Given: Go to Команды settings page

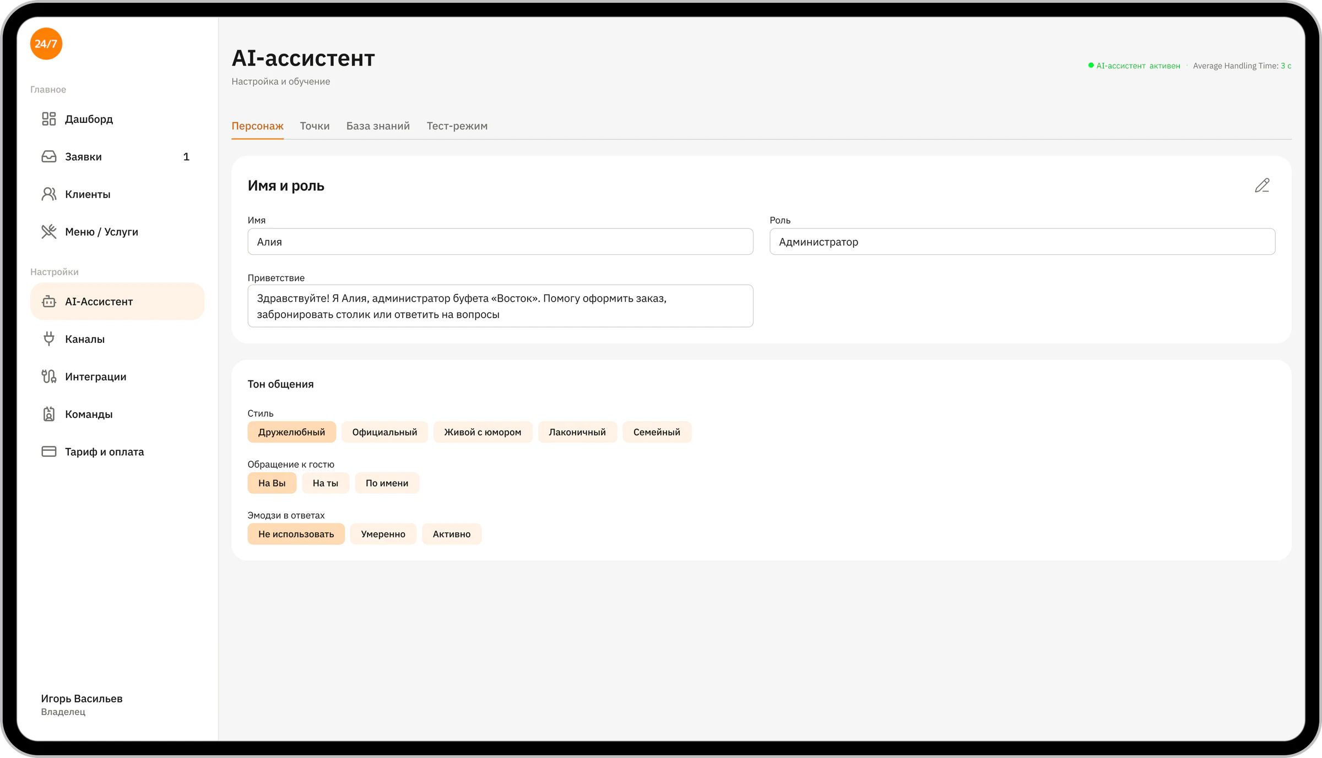Looking at the screenshot, I should [117, 414].
